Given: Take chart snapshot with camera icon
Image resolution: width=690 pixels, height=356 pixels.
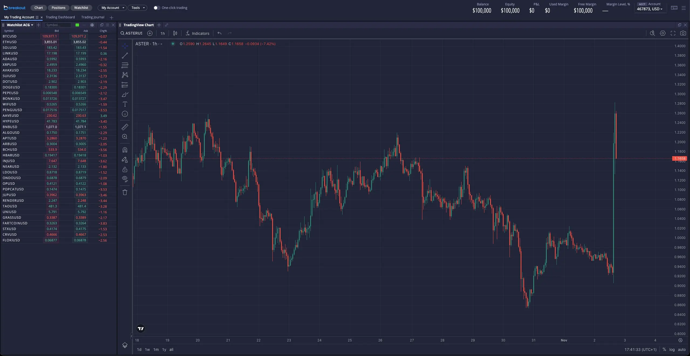Looking at the screenshot, I should pyautogui.click(x=683, y=33).
